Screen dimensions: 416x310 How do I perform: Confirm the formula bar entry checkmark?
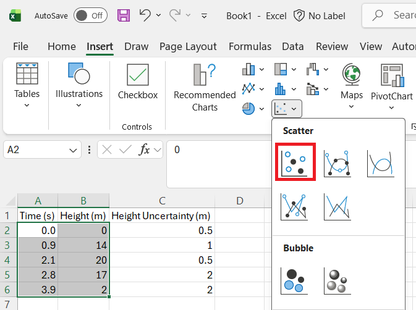(125, 149)
